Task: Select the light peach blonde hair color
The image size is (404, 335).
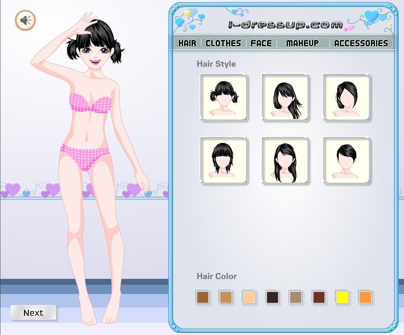Action: [x=249, y=297]
